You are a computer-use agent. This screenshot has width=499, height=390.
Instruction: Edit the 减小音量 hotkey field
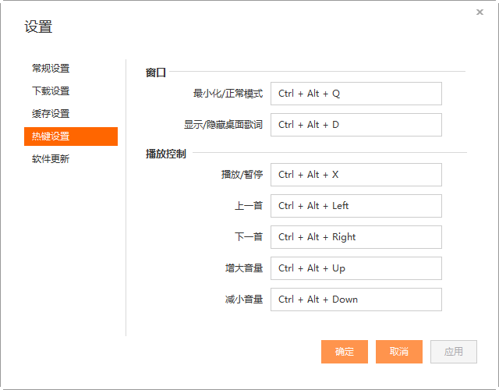pos(356,300)
